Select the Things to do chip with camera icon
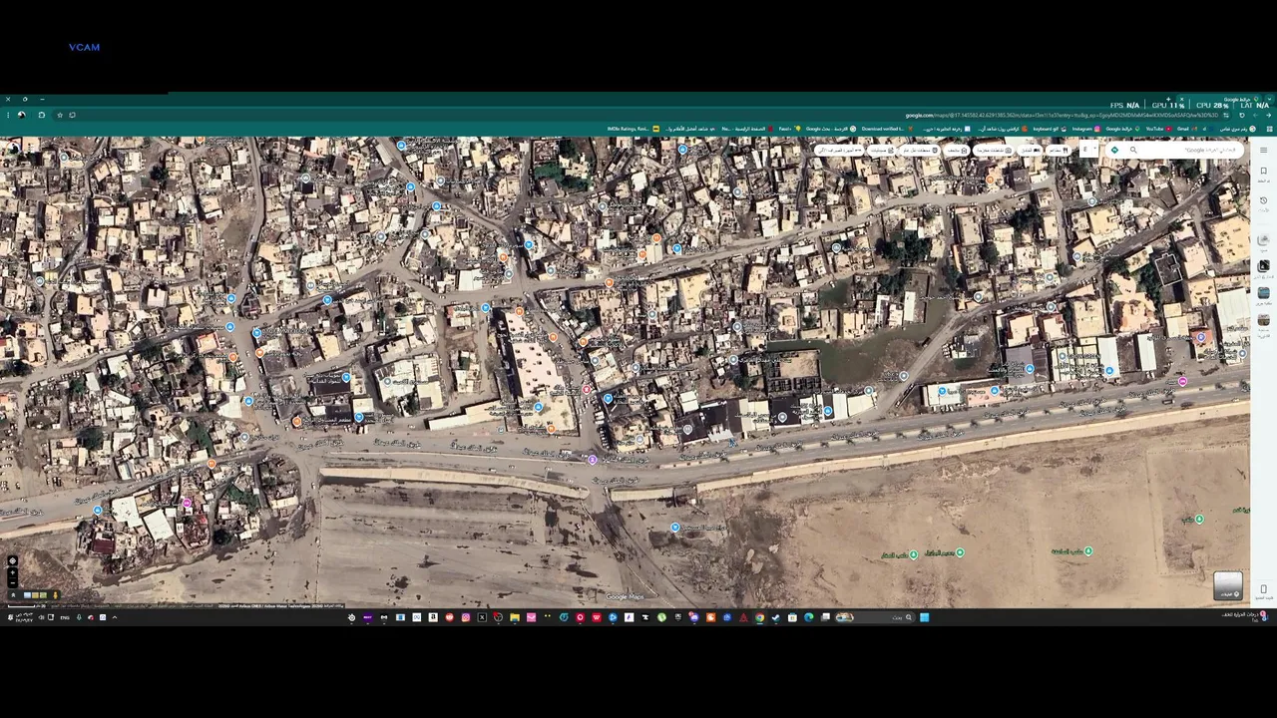Image resolution: width=1277 pixels, height=718 pixels. (x=994, y=150)
